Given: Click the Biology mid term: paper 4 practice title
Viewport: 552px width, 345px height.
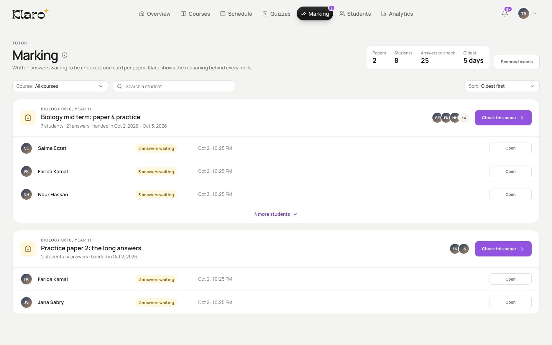Looking at the screenshot, I should (90, 117).
